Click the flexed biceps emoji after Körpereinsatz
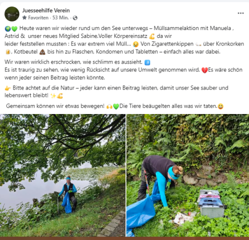The image size is (249, 240). pyautogui.click(x=152, y=36)
